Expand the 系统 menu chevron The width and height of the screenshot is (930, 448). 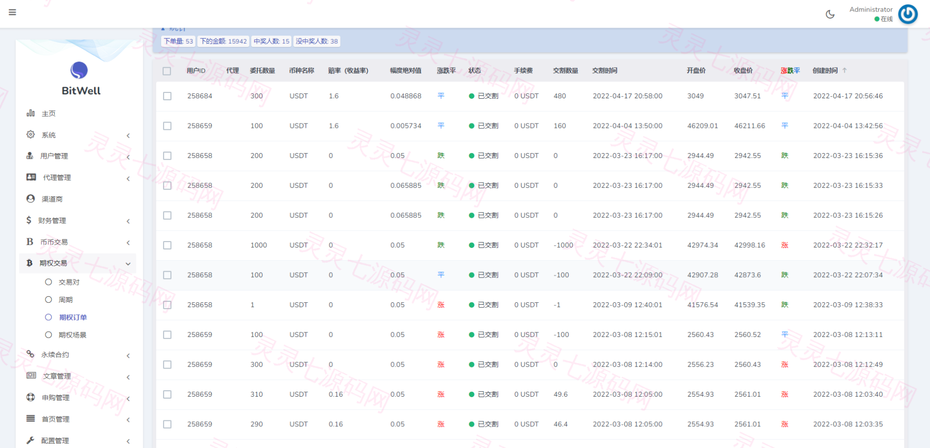coord(128,135)
